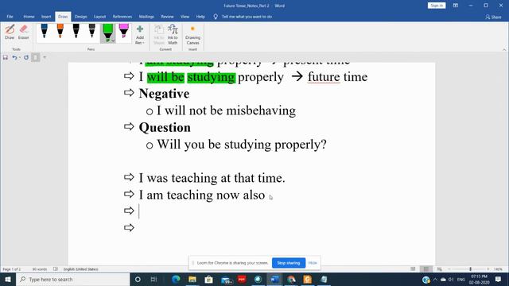Redo the last action

26,57
